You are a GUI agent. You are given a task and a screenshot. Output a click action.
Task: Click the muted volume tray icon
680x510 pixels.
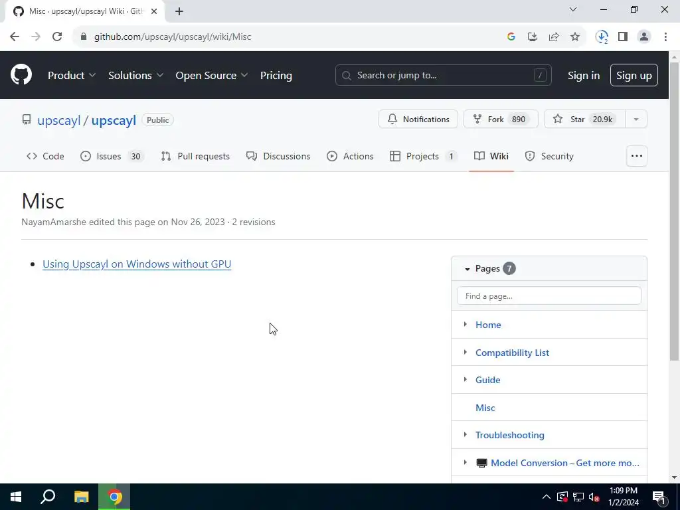(x=594, y=497)
